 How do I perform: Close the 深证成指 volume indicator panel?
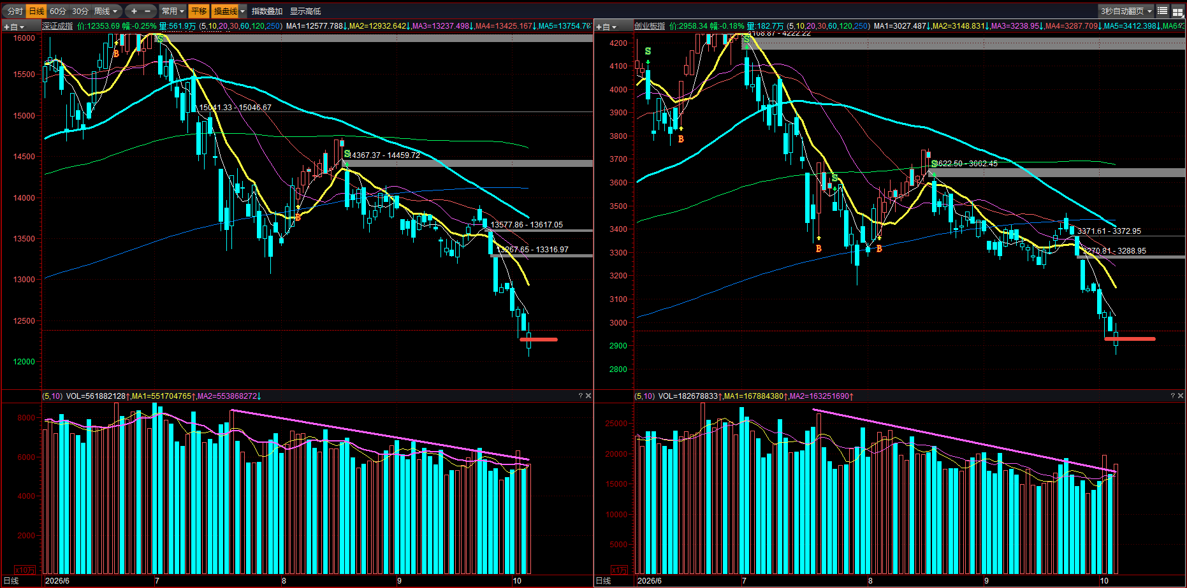(x=588, y=396)
